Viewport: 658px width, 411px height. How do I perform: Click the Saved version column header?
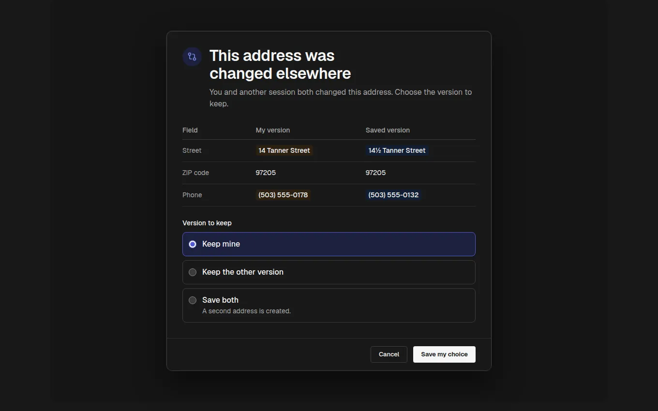[x=388, y=130]
